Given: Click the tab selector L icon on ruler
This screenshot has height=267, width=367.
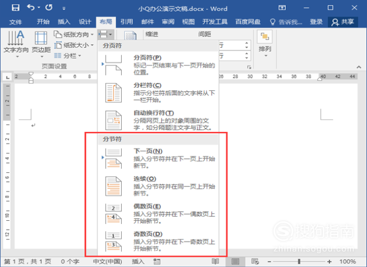Looking at the screenshot, I should [8, 77].
